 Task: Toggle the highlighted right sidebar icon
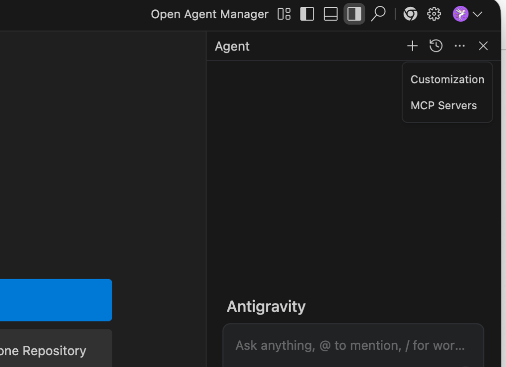tap(354, 14)
